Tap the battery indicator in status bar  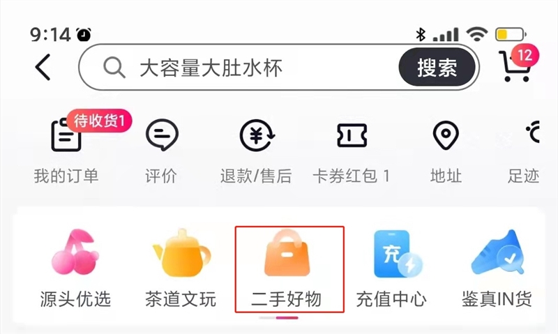point(511,34)
